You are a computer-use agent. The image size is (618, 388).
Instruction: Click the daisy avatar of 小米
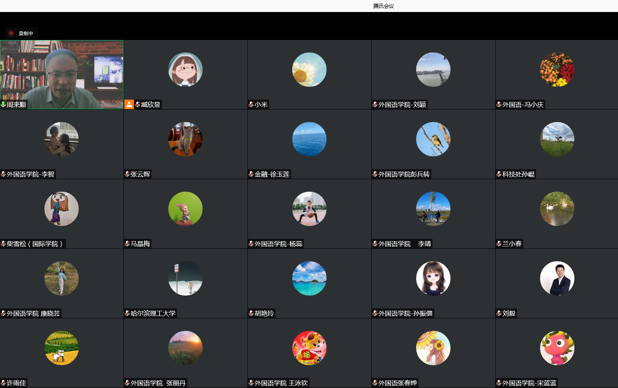pos(309,70)
